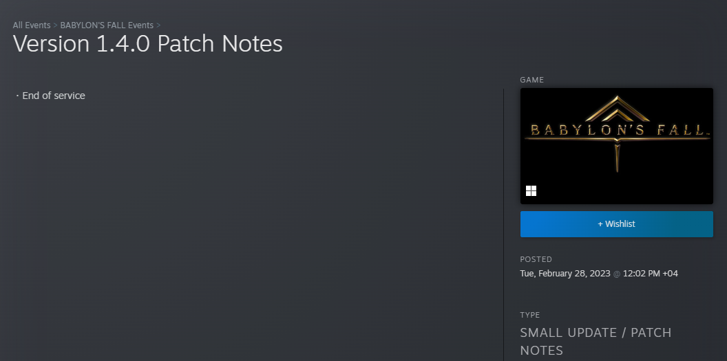This screenshot has width=727, height=361.
Task: Click the chevron after All Events breadcrumb
Action: (55, 25)
